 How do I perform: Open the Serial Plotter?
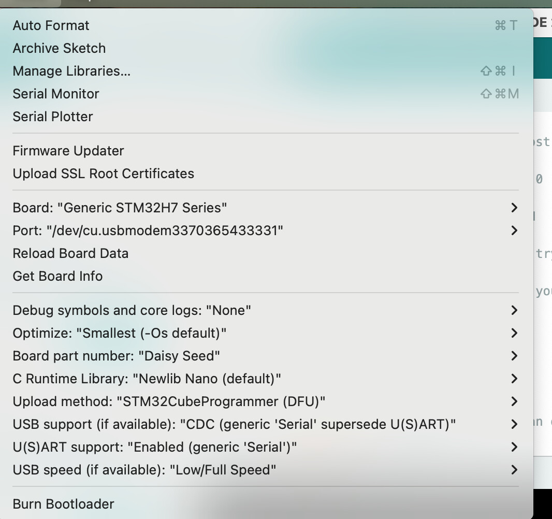[53, 117]
